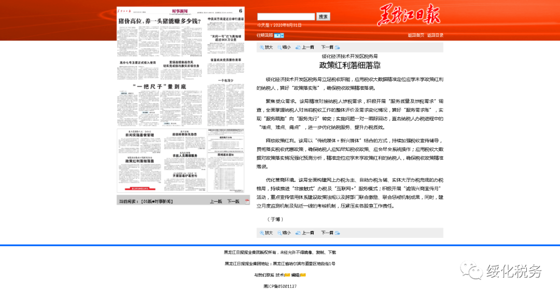Click 下一篇 text in bottom article toolbar

[x=327, y=233]
